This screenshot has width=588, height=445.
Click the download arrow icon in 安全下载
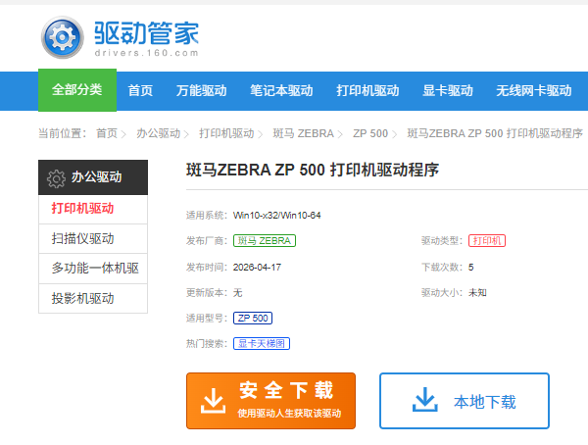pos(213,401)
